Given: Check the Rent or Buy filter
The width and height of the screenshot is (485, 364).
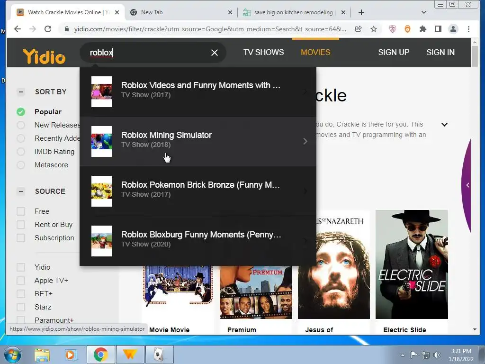Looking at the screenshot, I should [21, 225].
